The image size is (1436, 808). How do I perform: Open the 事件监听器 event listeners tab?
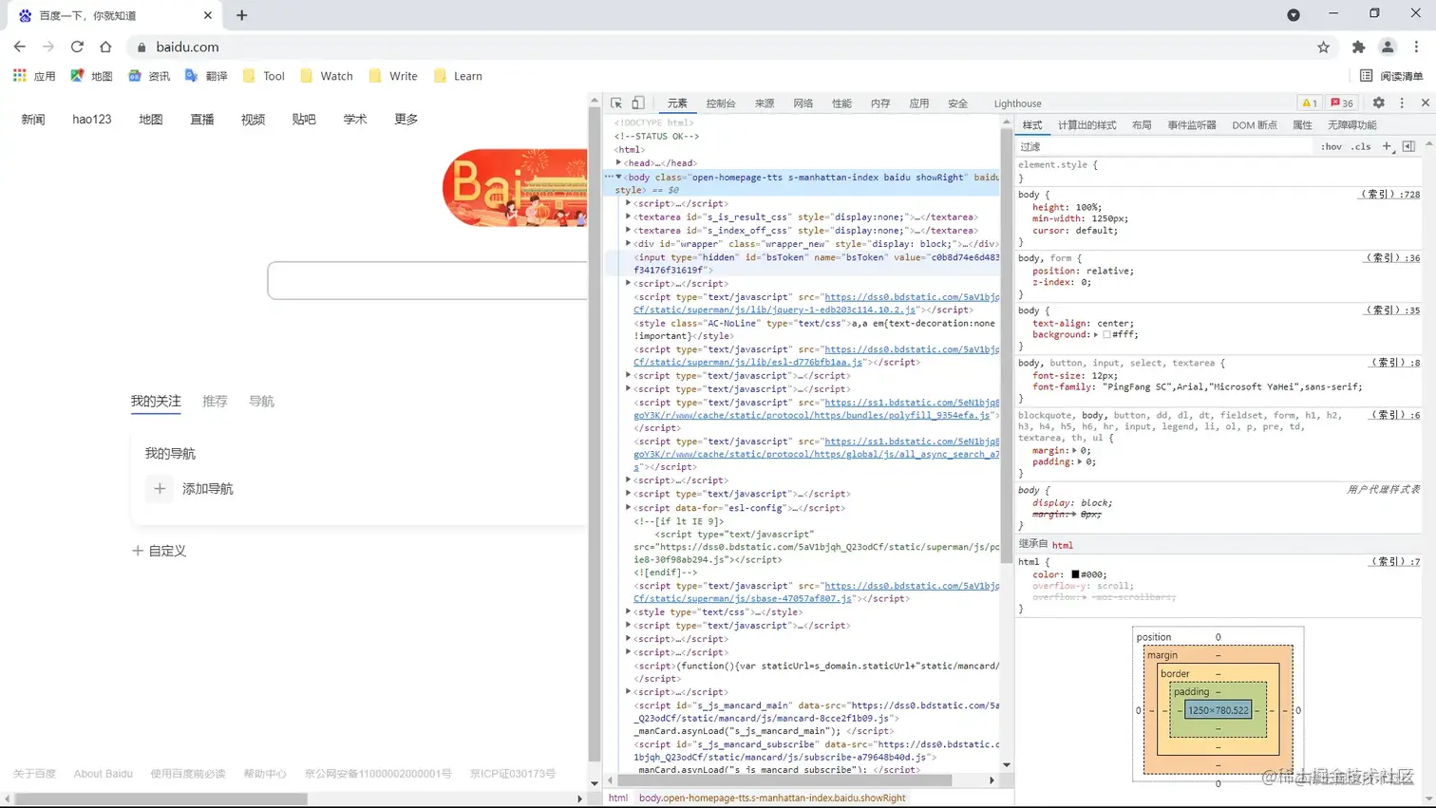(1192, 125)
